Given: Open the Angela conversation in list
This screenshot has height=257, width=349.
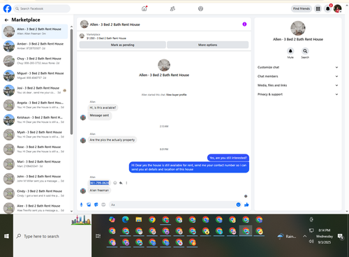Looking at the screenshot, I should pyautogui.click(x=35, y=105).
